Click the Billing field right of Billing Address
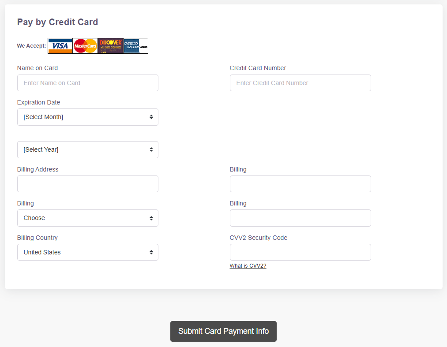This screenshot has width=447, height=347. point(300,184)
